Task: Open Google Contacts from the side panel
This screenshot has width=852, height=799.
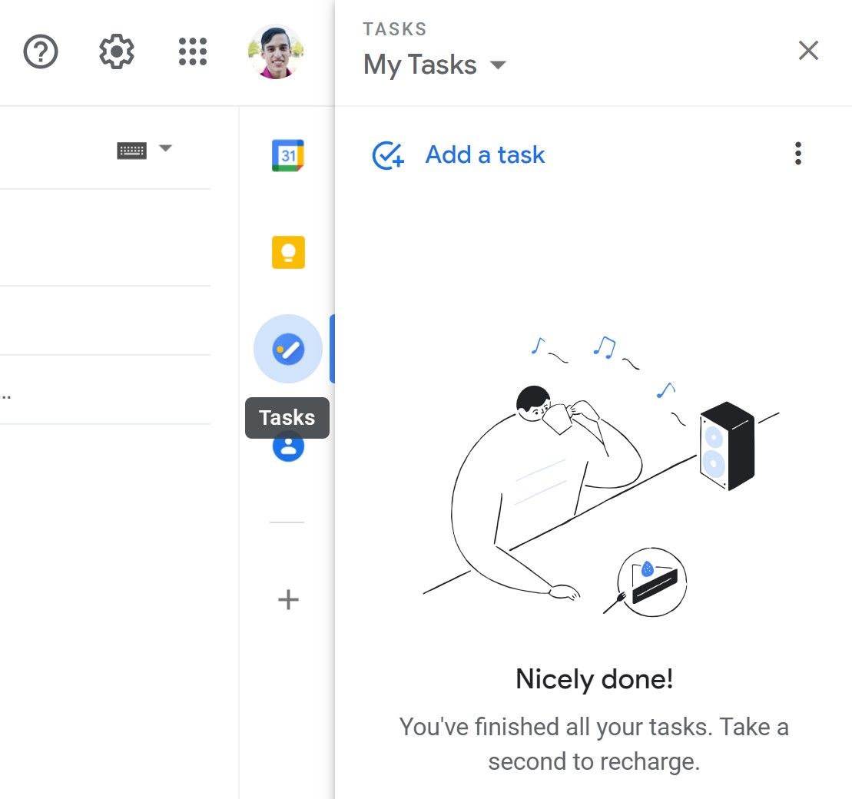Action: point(288,448)
